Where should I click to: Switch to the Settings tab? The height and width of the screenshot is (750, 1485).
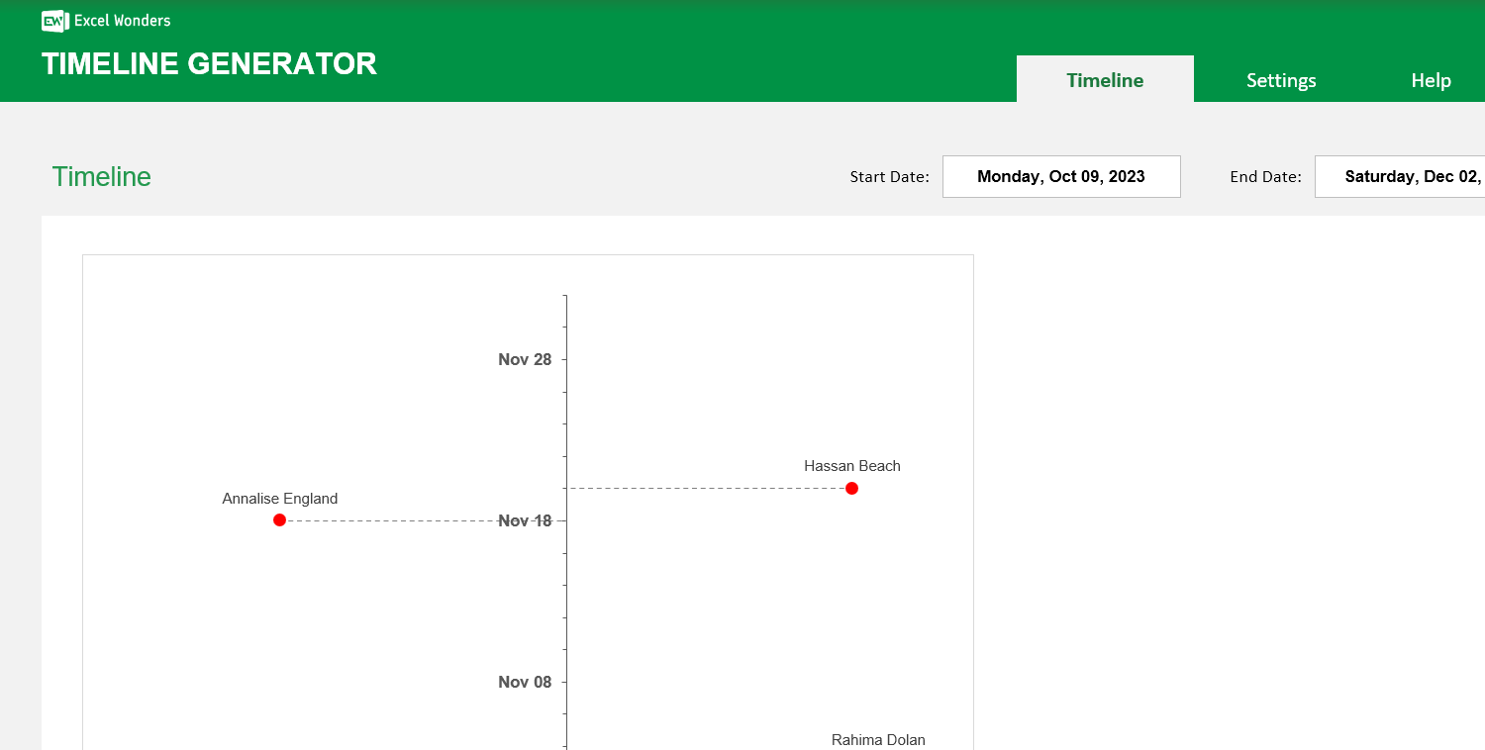(x=1280, y=79)
